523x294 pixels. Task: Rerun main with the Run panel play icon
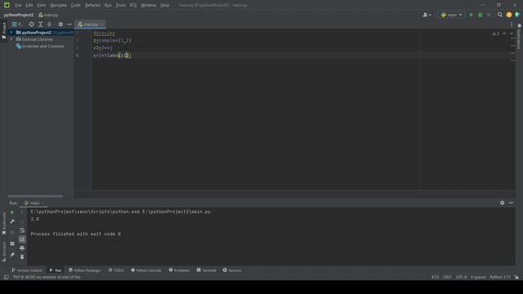point(12,212)
